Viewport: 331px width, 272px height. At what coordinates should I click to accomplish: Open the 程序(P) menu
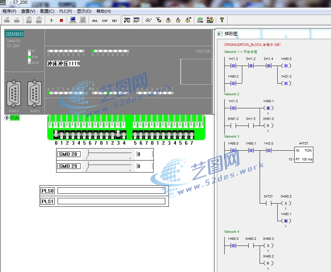[x=9, y=11]
